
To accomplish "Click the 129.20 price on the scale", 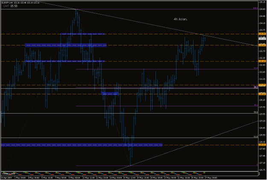I will (x=262, y=121).
